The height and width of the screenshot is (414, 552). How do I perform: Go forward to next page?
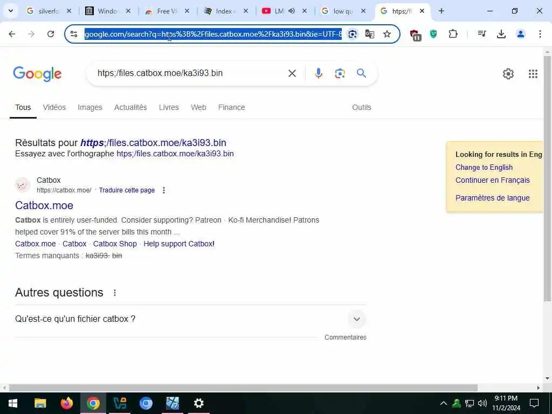coord(31,34)
